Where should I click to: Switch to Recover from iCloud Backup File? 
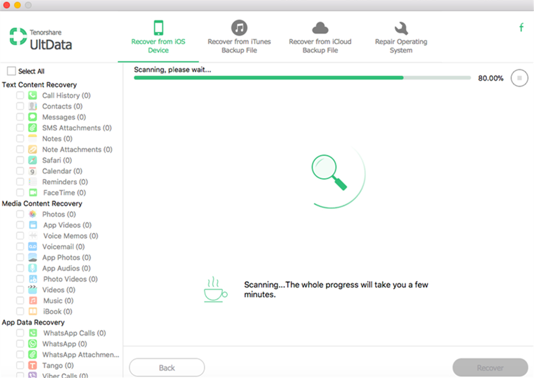320,36
